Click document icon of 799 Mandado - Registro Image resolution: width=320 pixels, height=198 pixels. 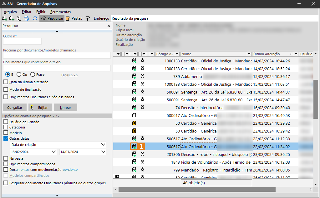pyautogui.click(x=134, y=170)
